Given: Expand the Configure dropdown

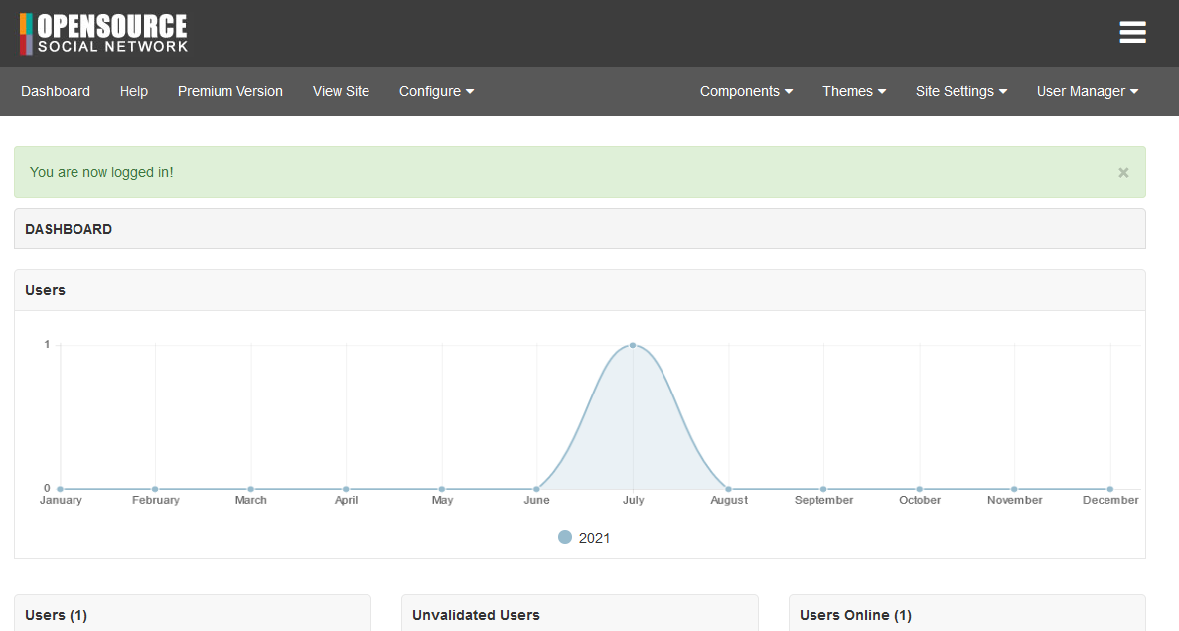Looking at the screenshot, I should (436, 91).
